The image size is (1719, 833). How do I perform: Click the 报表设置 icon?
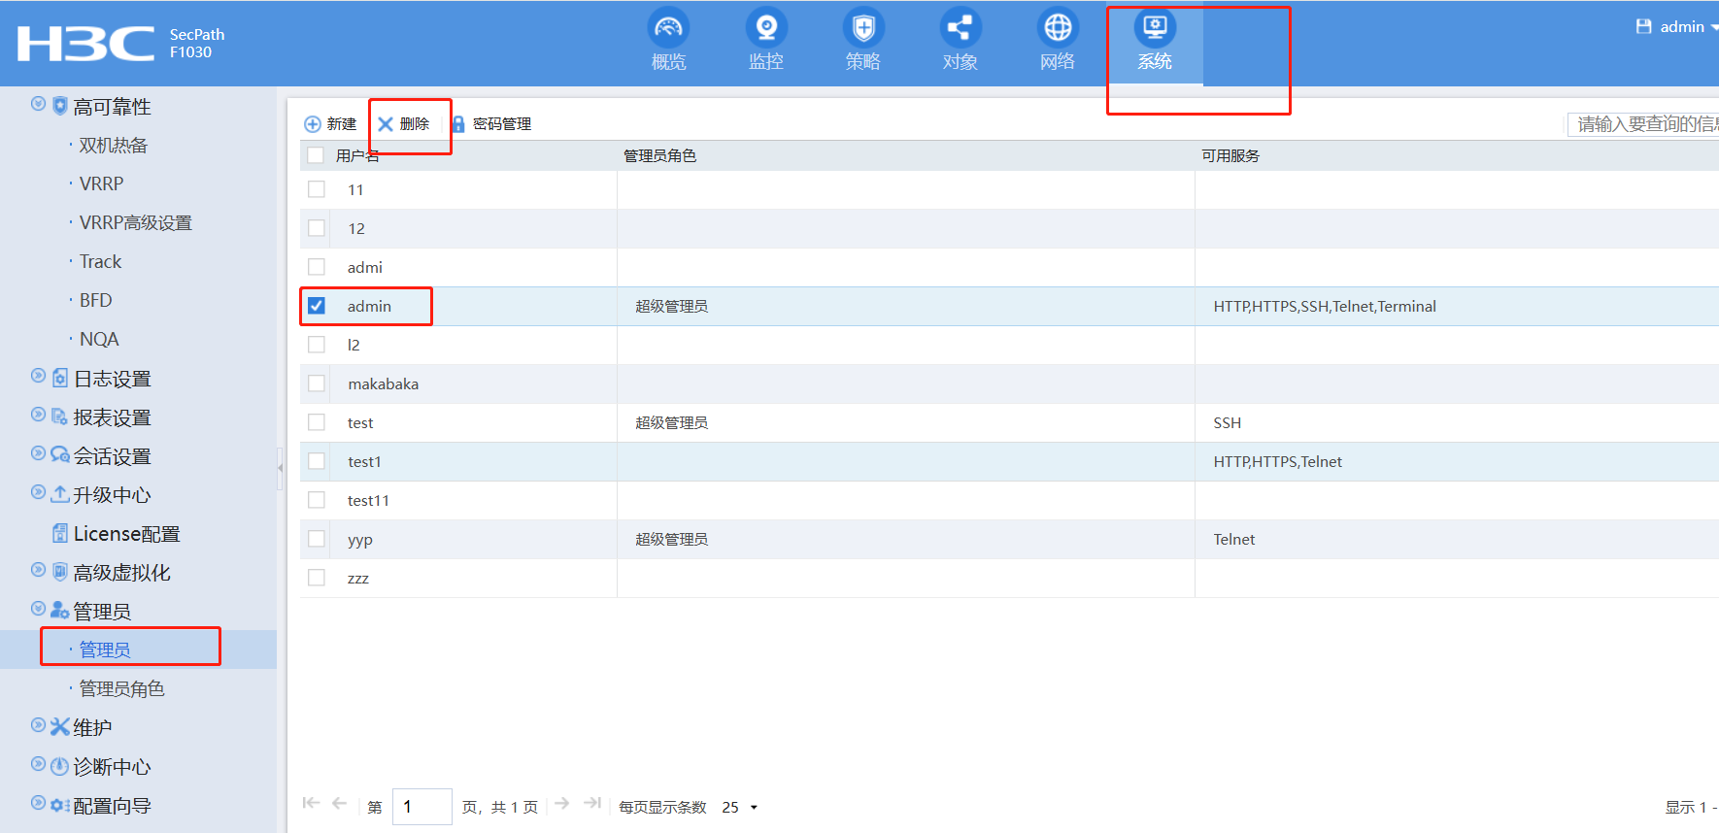click(60, 416)
